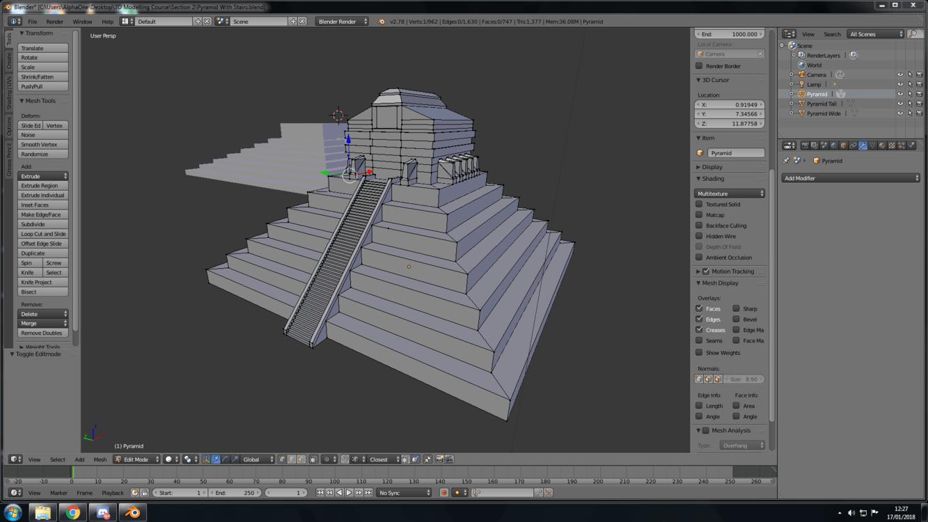The image size is (928, 522).
Task: Open the Constraints properties chain tab
Action: click(854, 145)
